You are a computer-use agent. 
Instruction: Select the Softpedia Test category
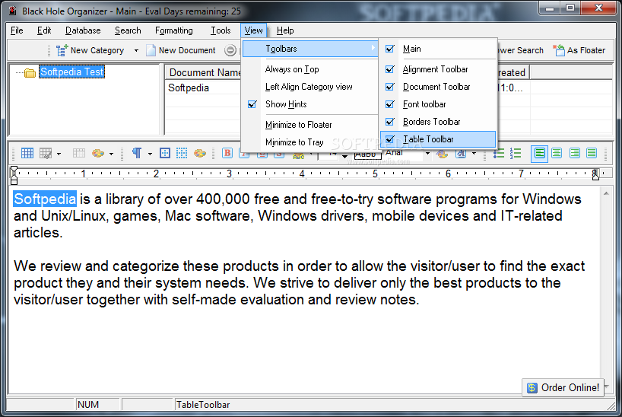click(71, 72)
